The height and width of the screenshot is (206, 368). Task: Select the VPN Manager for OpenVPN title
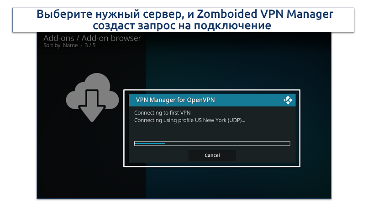[175, 100]
